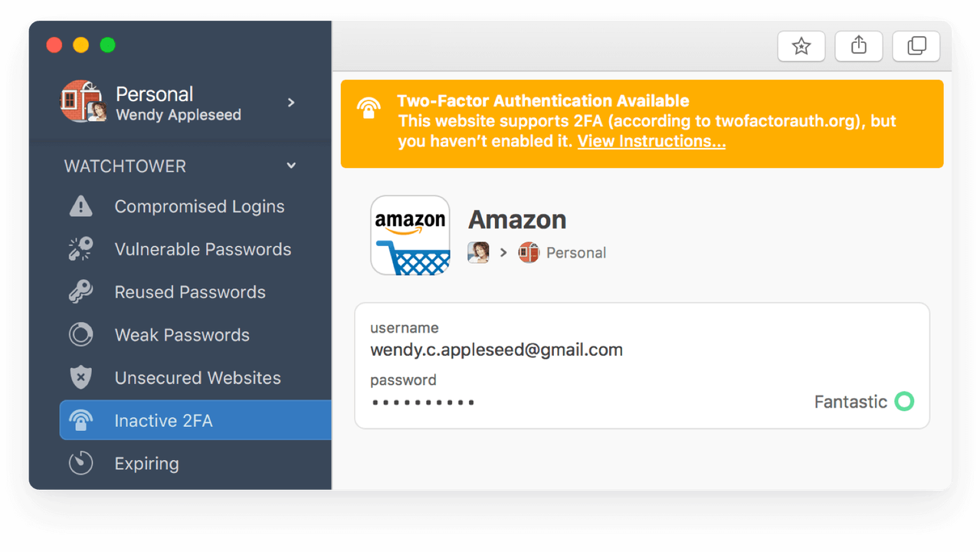Click the Fantastic password strength indicator
The width and height of the screenshot is (980, 552).
pyautogui.click(x=864, y=402)
